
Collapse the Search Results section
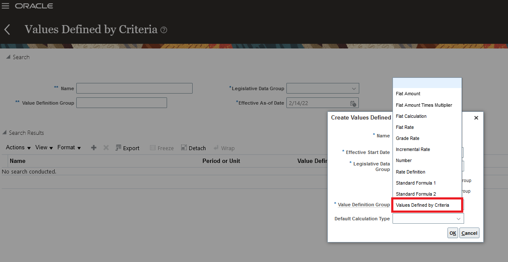point(5,133)
